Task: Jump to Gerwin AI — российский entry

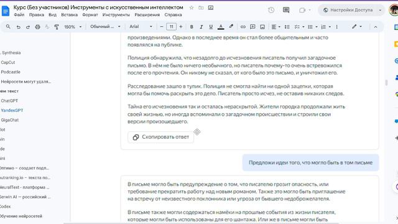Action: click(25, 197)
